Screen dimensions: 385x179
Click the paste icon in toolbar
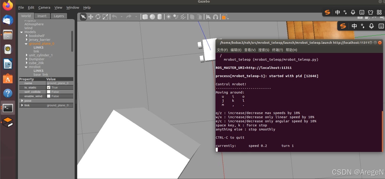pyautogui.click(x=199, y=17)
